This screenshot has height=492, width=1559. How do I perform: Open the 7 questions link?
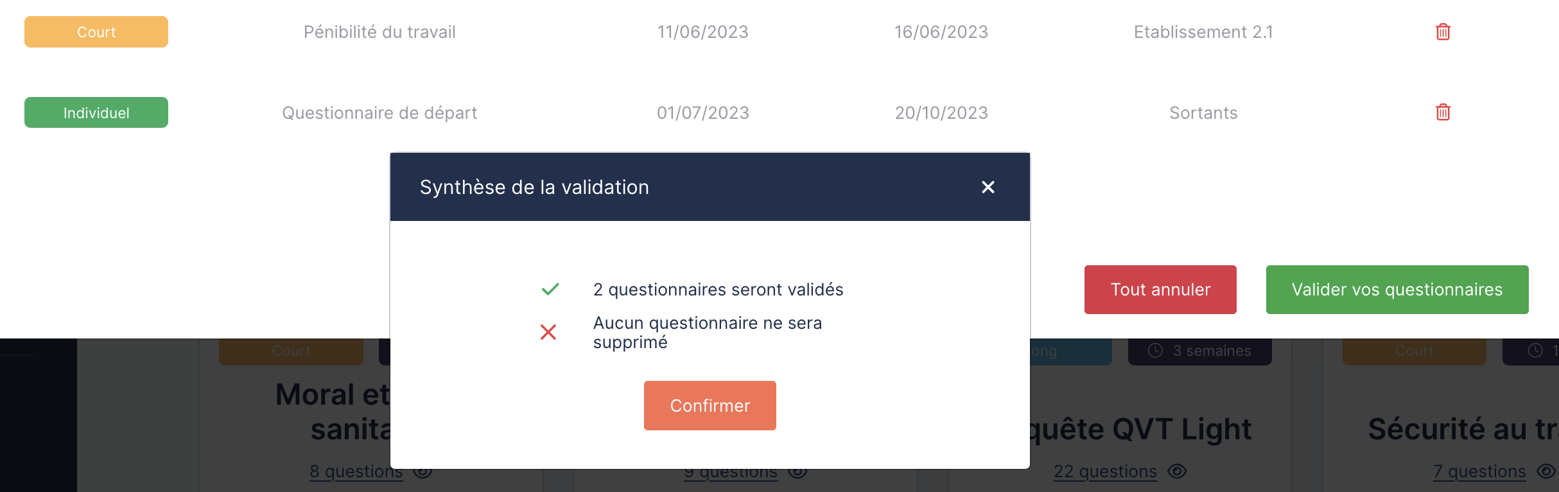[x=1479, y=471]
